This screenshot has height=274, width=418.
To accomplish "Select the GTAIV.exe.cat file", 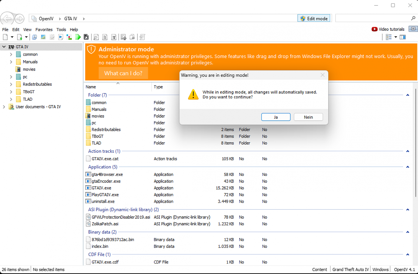I will (105, 159).
